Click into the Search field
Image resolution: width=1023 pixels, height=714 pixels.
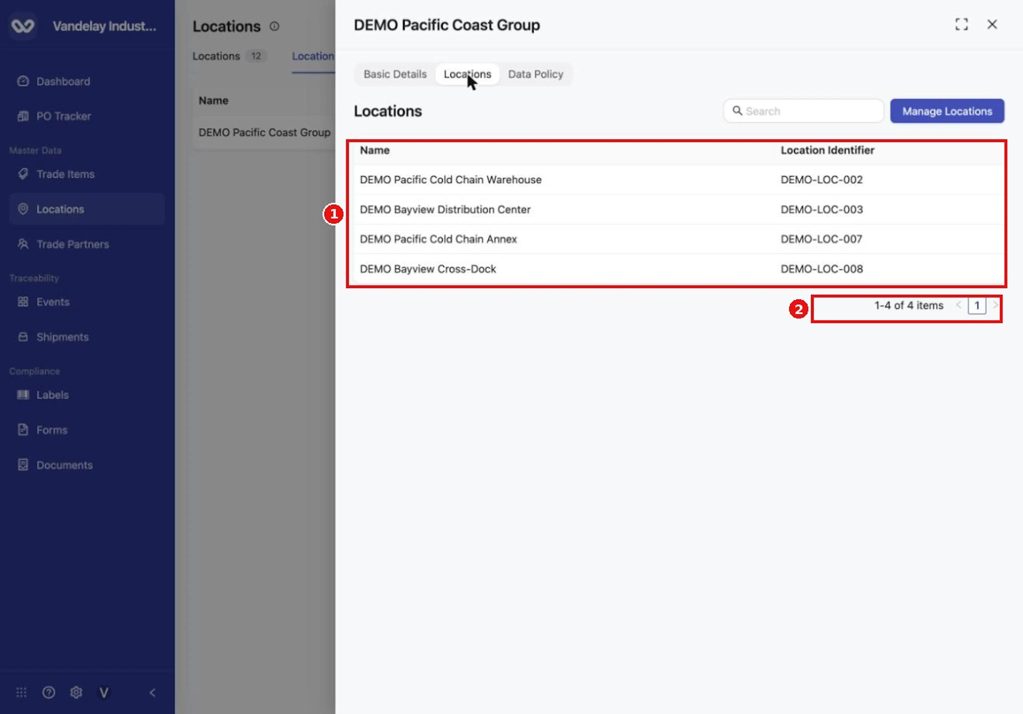coord(803,111)
